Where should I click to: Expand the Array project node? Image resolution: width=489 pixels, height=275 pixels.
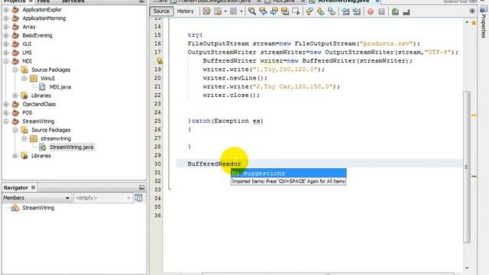pos(6,27)
